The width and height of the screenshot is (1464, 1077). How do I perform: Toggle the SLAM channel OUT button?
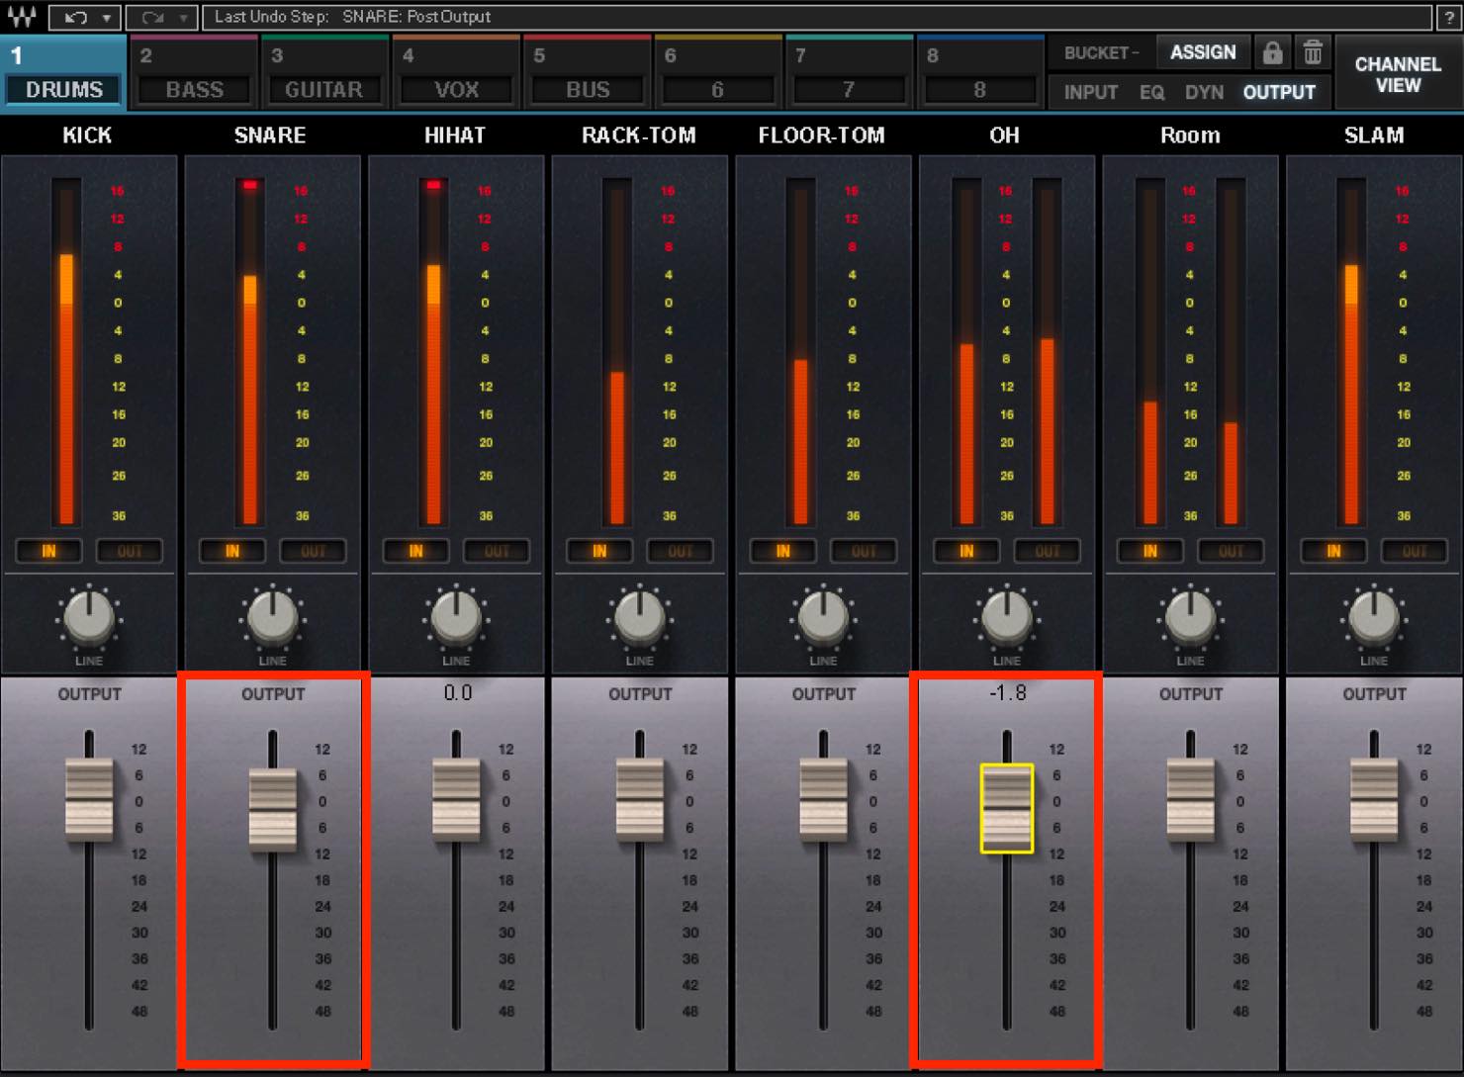point(1415,551)
